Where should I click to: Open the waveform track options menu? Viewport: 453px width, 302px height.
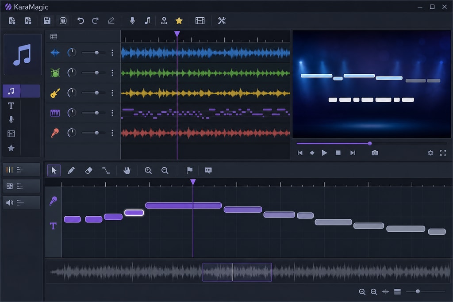[112, 53]
